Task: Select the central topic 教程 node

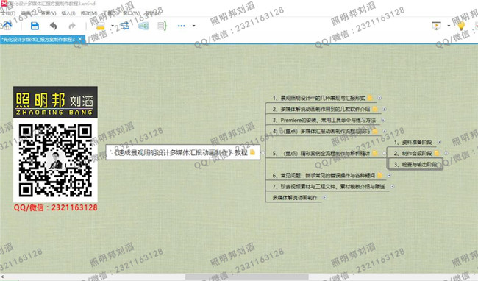Action: click(x=183, y=152)
